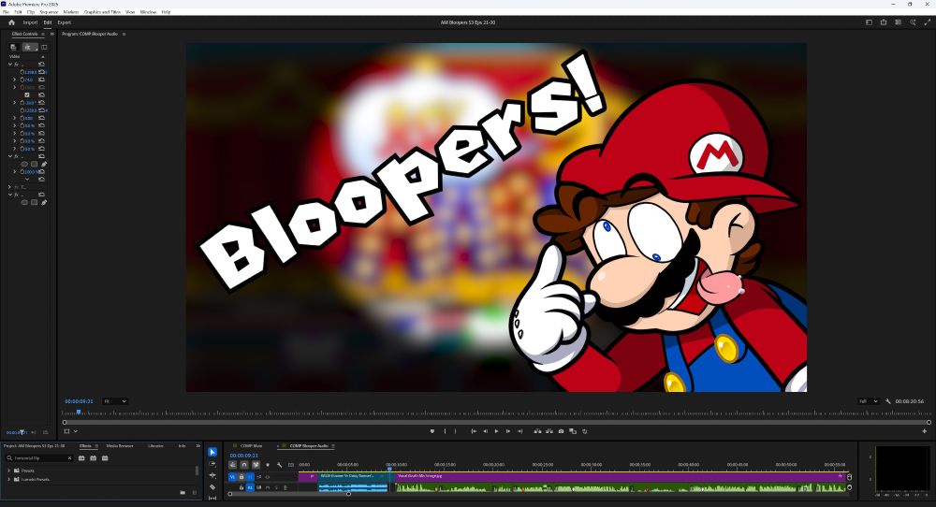Select the Track Select Forward tool
936x507 pixels.
(212, 463)
